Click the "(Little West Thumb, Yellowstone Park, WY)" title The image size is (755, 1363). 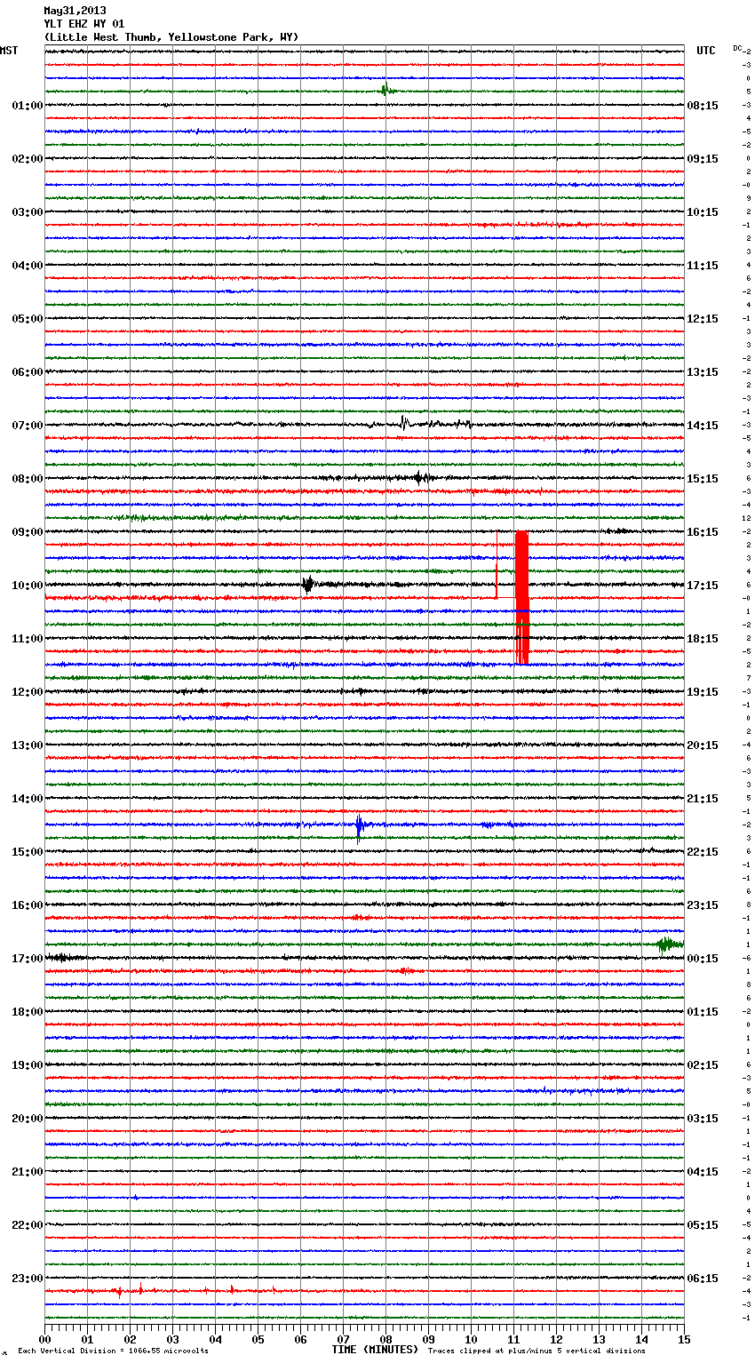171,37
